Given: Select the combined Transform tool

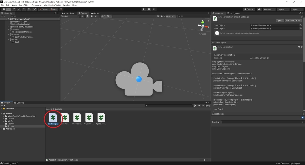Looking at the screenshot, I should click(x=29, y=9).
